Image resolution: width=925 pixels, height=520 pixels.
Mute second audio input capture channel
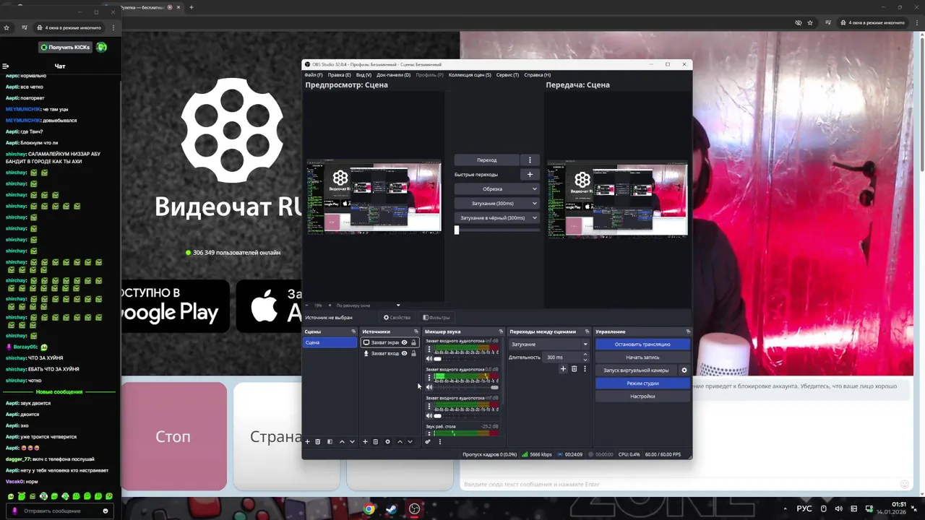pos(429,387)
